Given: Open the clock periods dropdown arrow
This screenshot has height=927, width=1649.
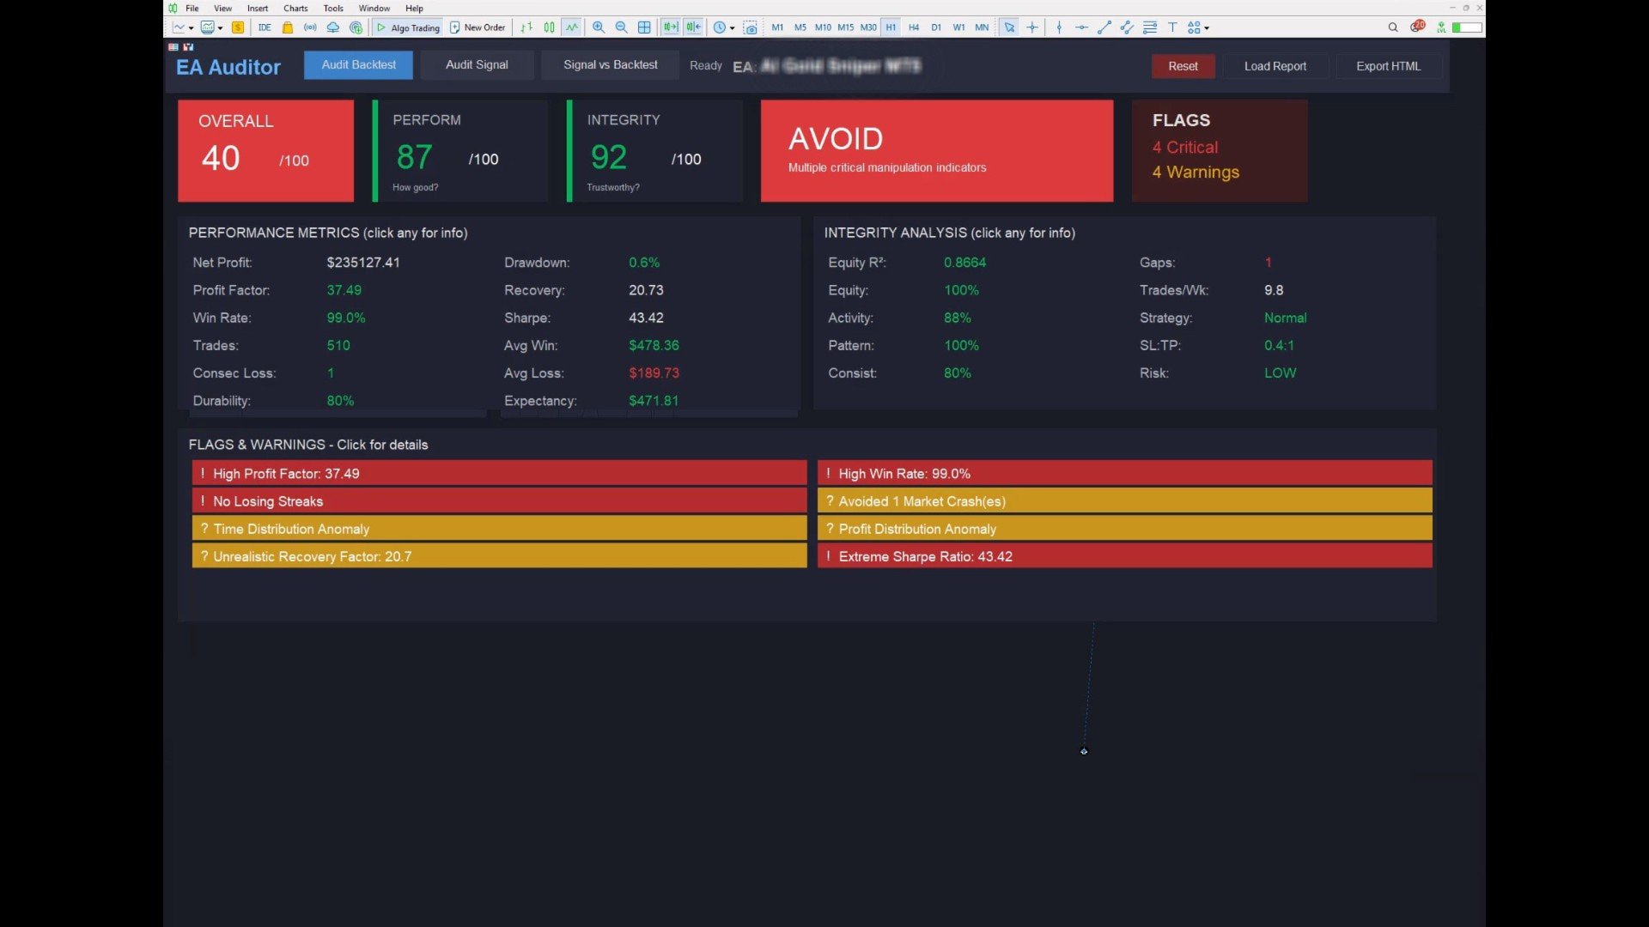Looking at the screenshot, I should pos(732,28).
